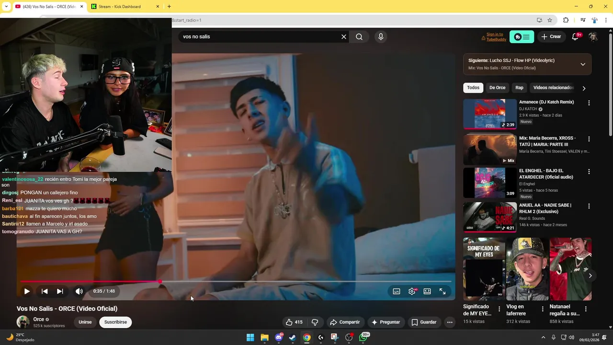This screenshot has height=345, width=613.
Task: Click the Play button on the video player
Action: click(x=27, y=291)
